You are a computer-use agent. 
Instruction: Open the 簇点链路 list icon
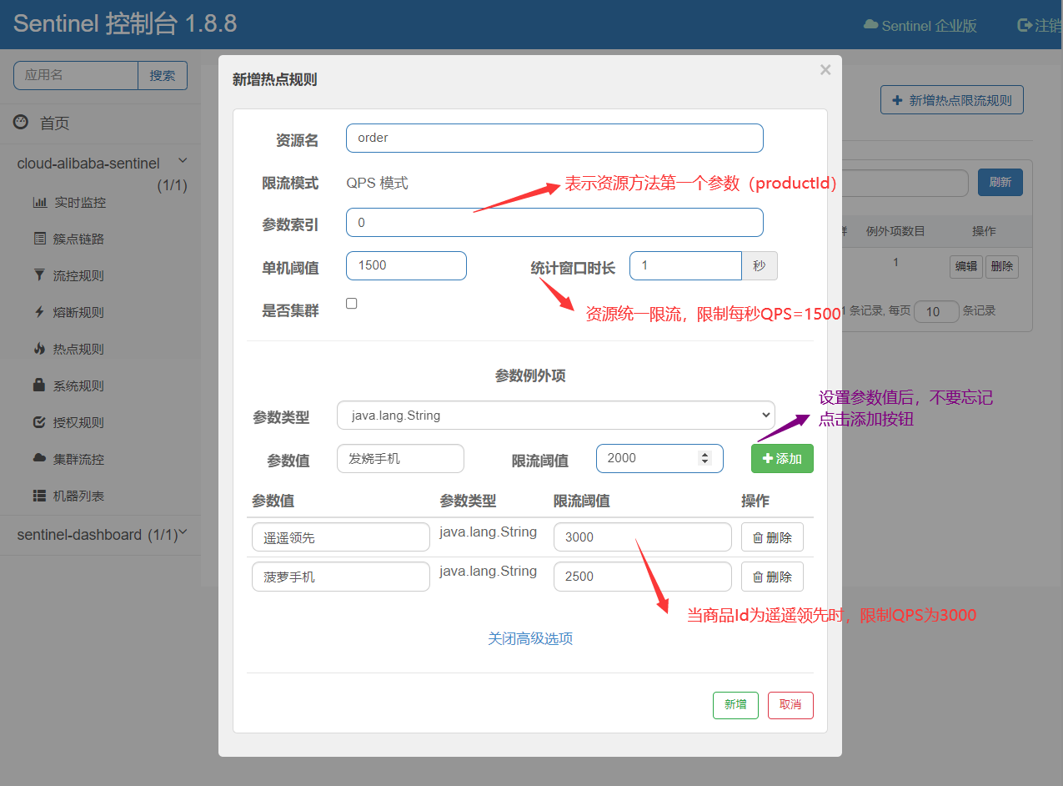(39, 239)
